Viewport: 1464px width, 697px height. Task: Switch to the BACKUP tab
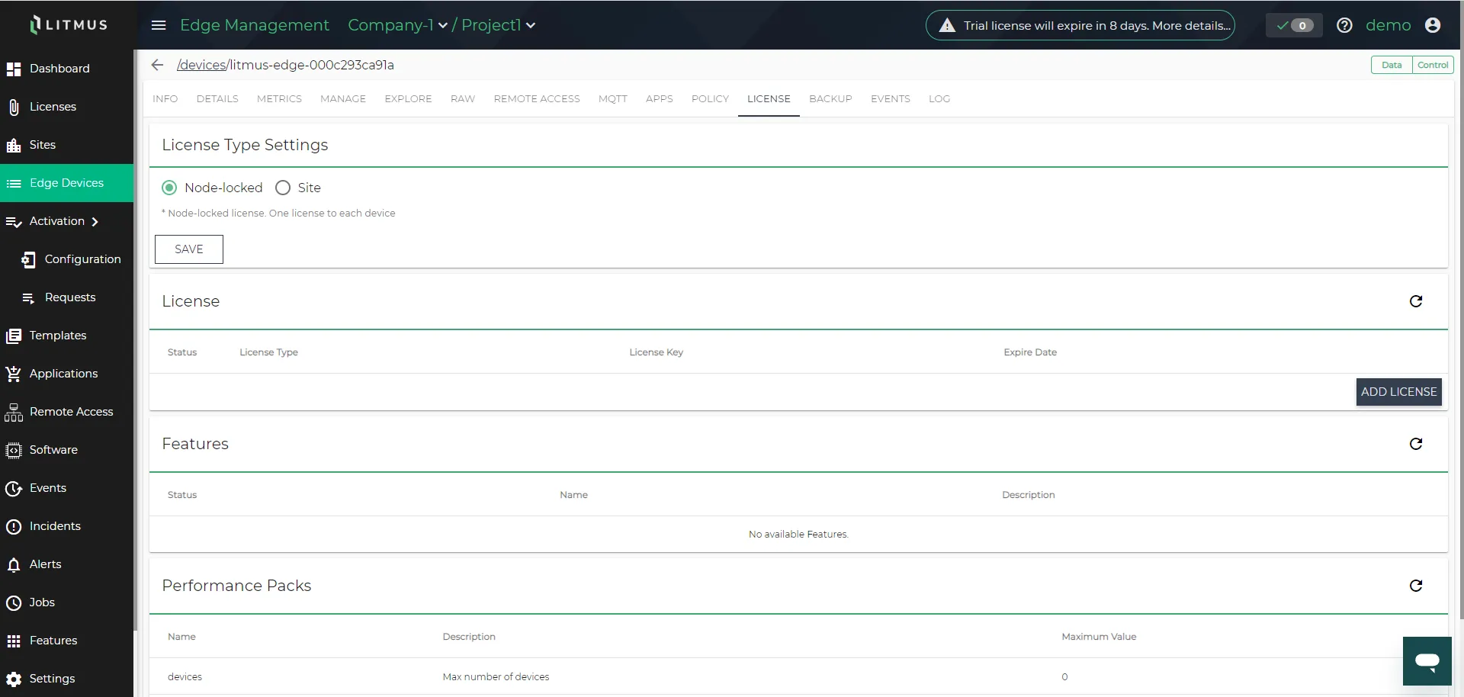point(830,99)
